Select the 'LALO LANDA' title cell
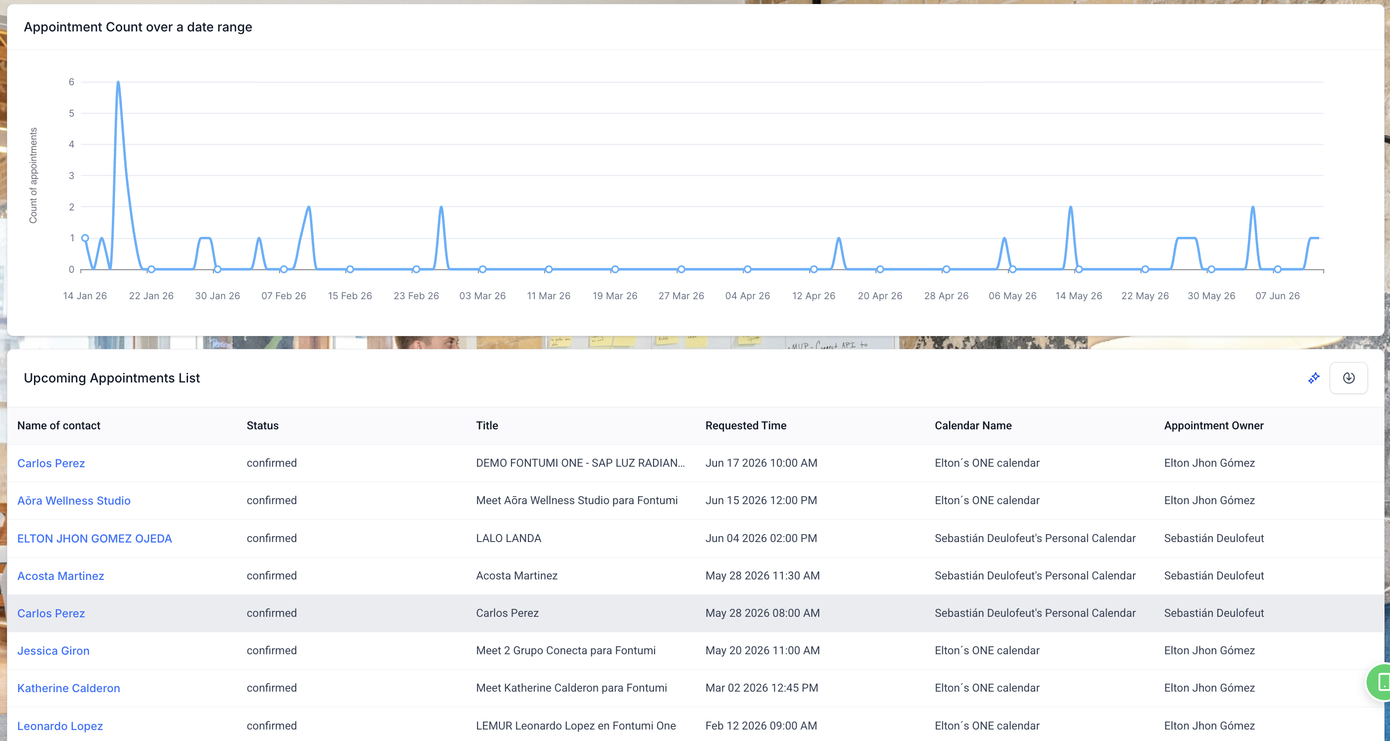The height and width of the screenshot is (741, 1390). point(508,538)
